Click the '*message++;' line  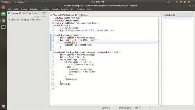point(71,79)
